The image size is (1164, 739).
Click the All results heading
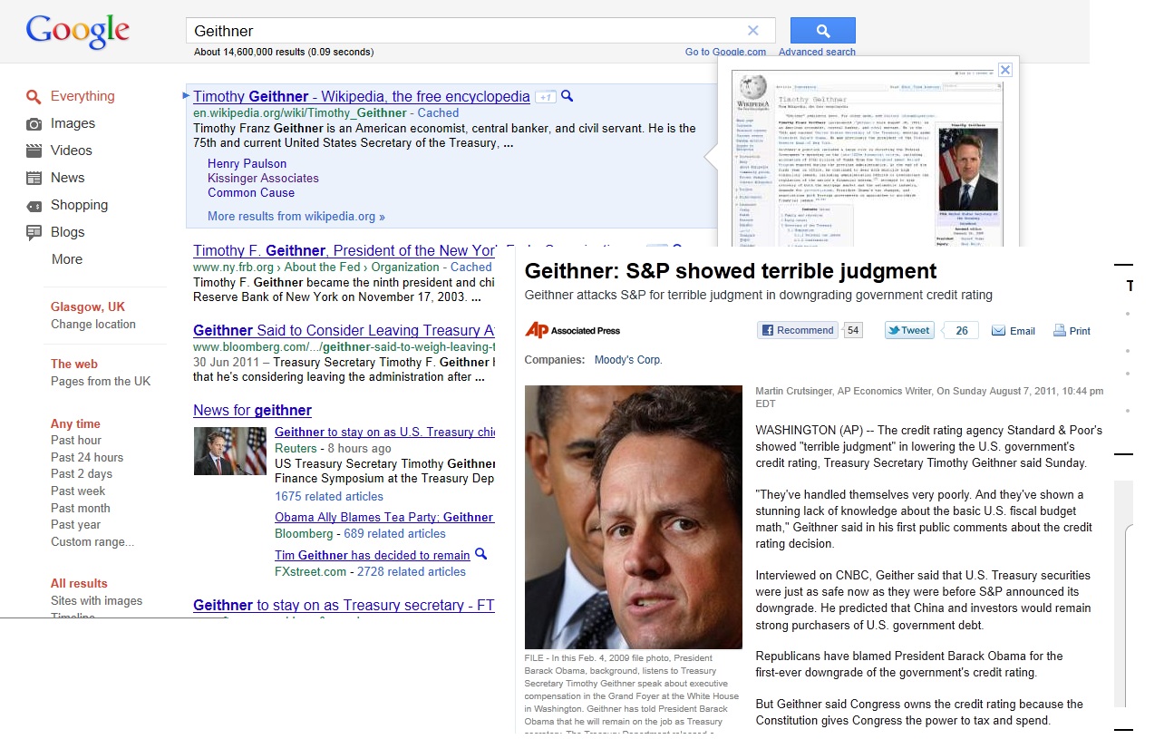click(79, 584)
